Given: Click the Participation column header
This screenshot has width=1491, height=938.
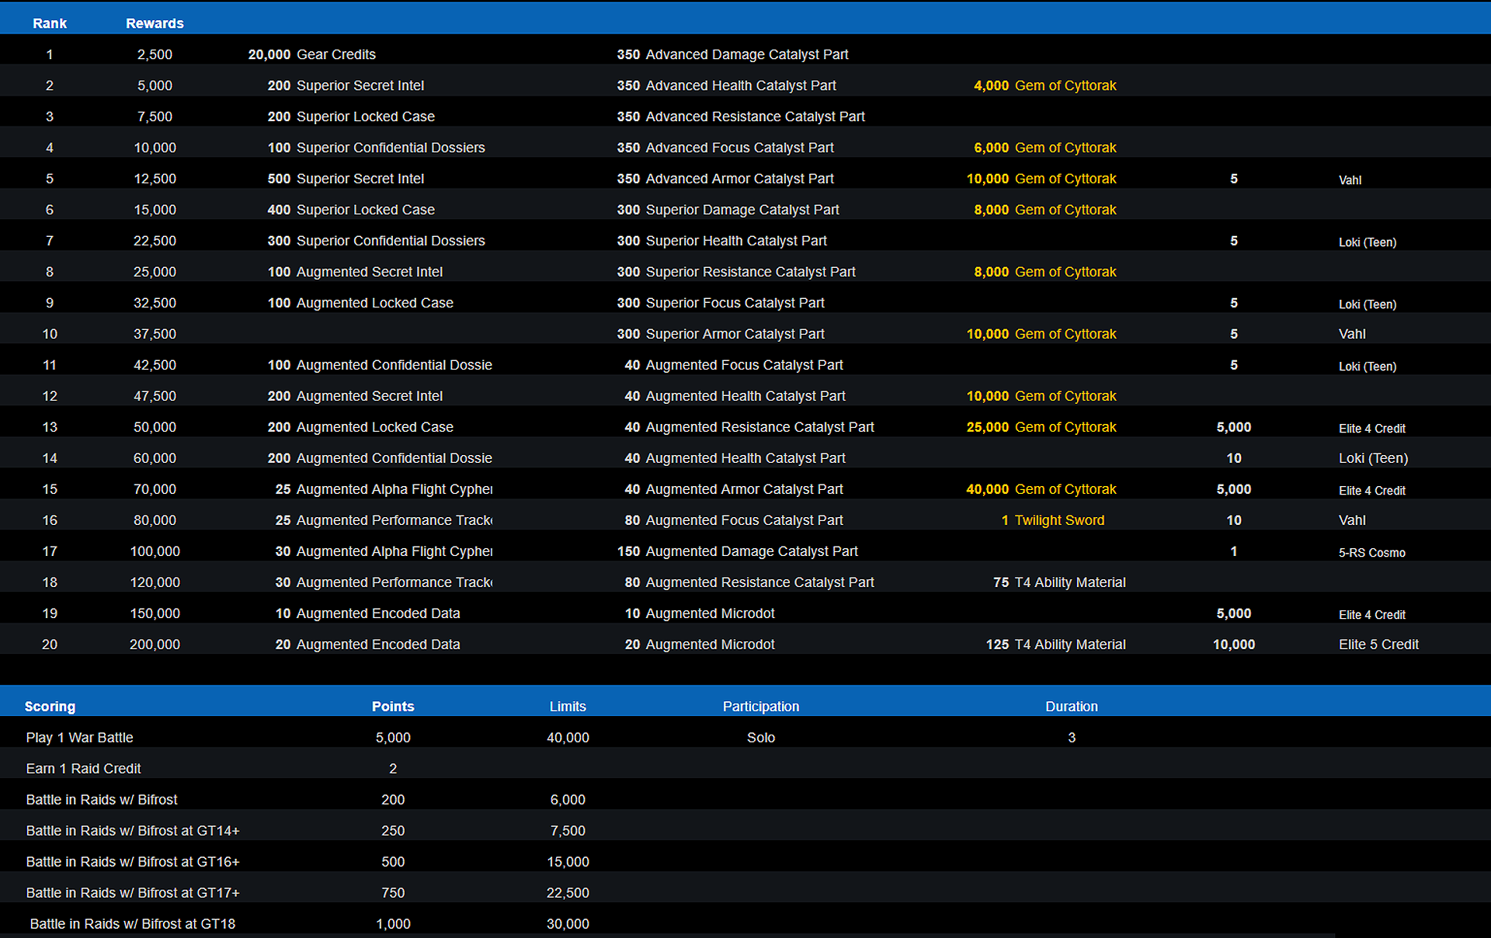Looking at the screenshot, I should pos(761,707).
